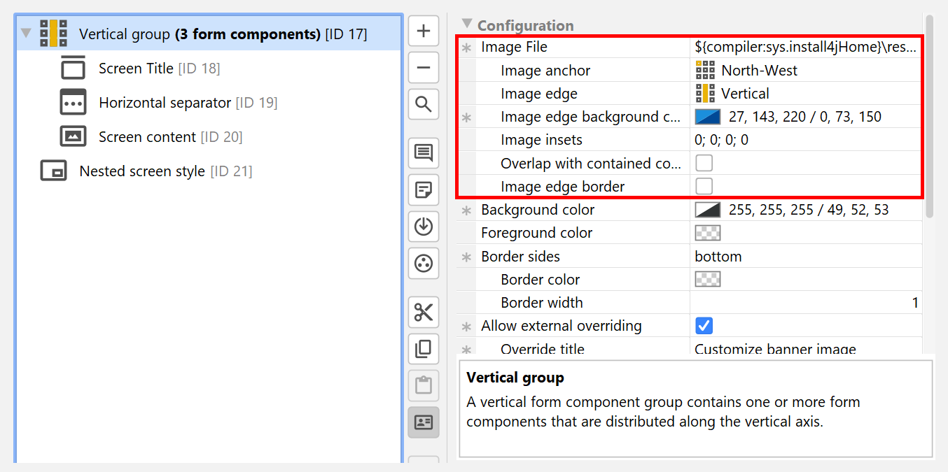948x472 pixels.
Task: Click the Image edge background color swatch
Action: click(707, 117)
